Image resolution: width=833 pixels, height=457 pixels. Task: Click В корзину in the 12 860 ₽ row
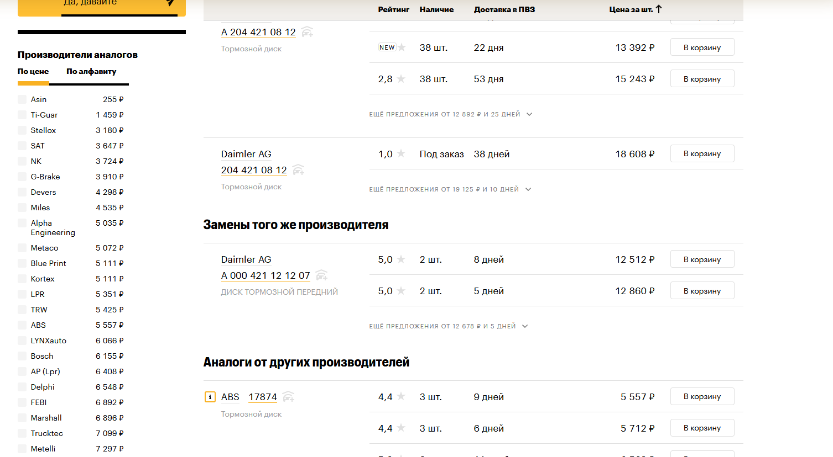702,291
